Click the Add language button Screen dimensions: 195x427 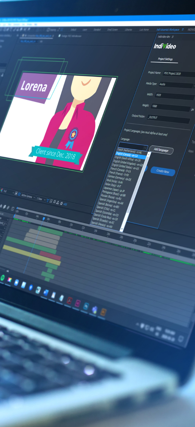pyautogui.click(x=161, y=150)
